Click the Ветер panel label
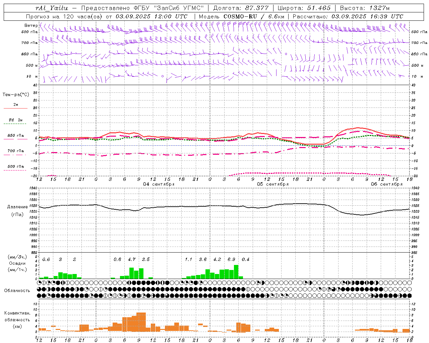429x343 pixels. click(31, 25)
